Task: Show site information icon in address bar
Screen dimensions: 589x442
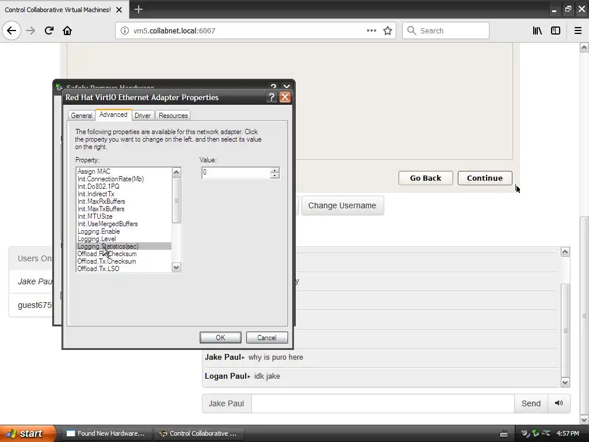Action: point(125,31)
